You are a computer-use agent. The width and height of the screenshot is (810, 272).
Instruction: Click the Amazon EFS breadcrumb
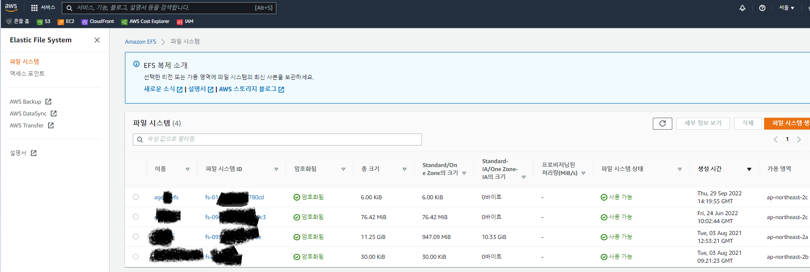(x=140, y=42)
